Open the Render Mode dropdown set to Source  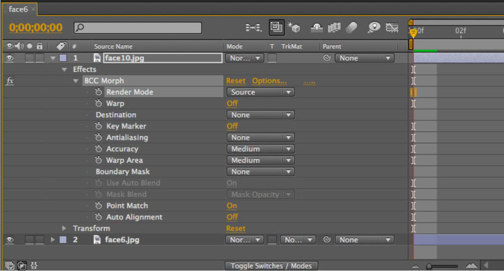point(260,92)
